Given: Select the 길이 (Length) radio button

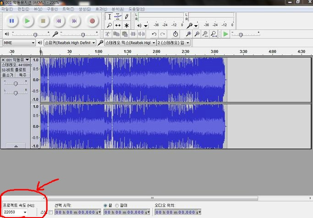Looking at the screenshot, I should (x=117, y=206).
